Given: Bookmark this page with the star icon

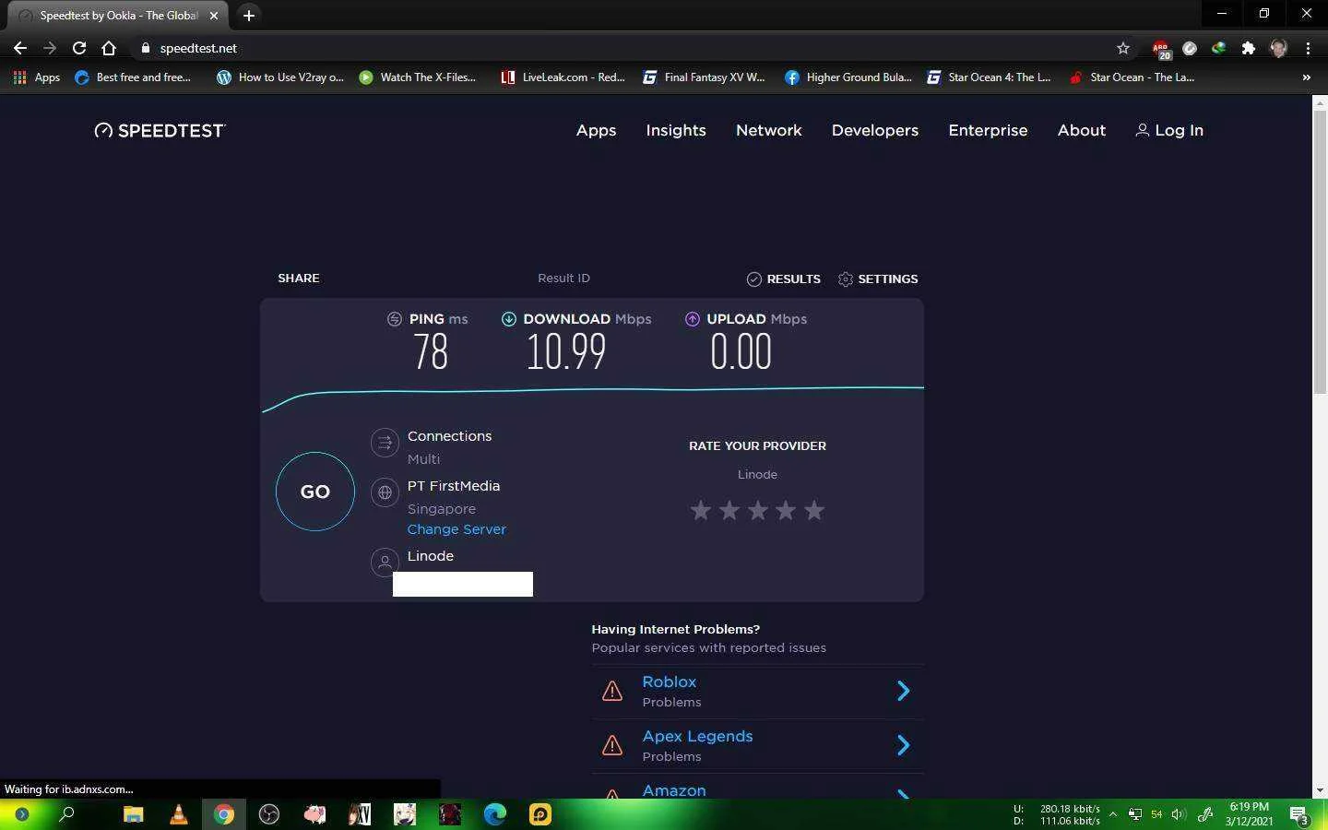Looking at the screenshot, I should pyautogui.click(x=1122, y=48).
